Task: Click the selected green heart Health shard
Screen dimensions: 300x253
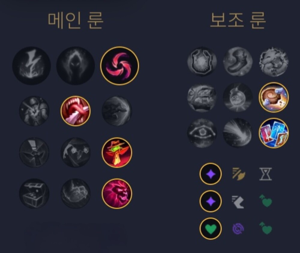Action: pos(211,228)
